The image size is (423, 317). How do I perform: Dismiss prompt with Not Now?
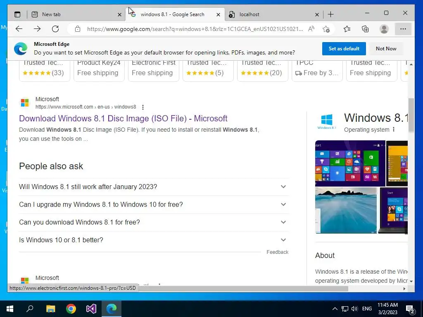point(386,49)
